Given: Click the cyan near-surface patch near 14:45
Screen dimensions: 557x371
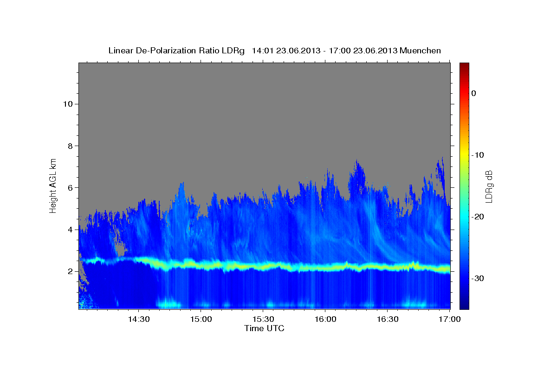Looking at the screenshot, I should (169, 304).
